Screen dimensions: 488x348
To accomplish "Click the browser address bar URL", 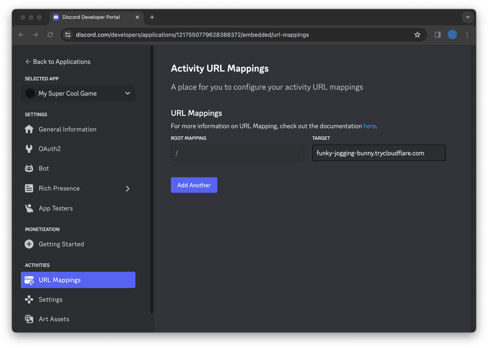I will pyautogui.click(x=192, y=35).
